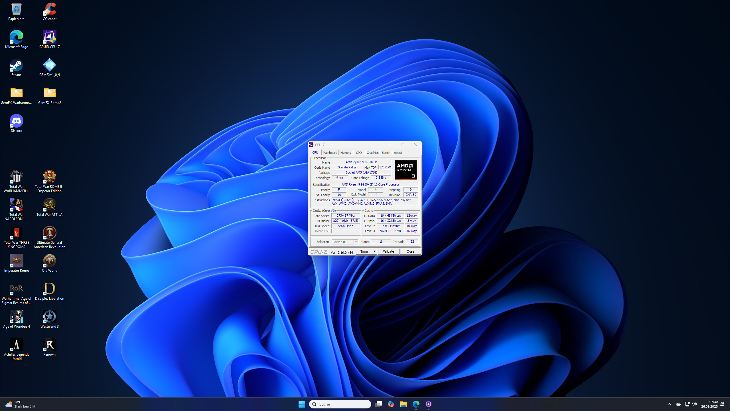Show hidden system tray icons
Viewport: 730px width, 411px height.
(x=669, y=404)
